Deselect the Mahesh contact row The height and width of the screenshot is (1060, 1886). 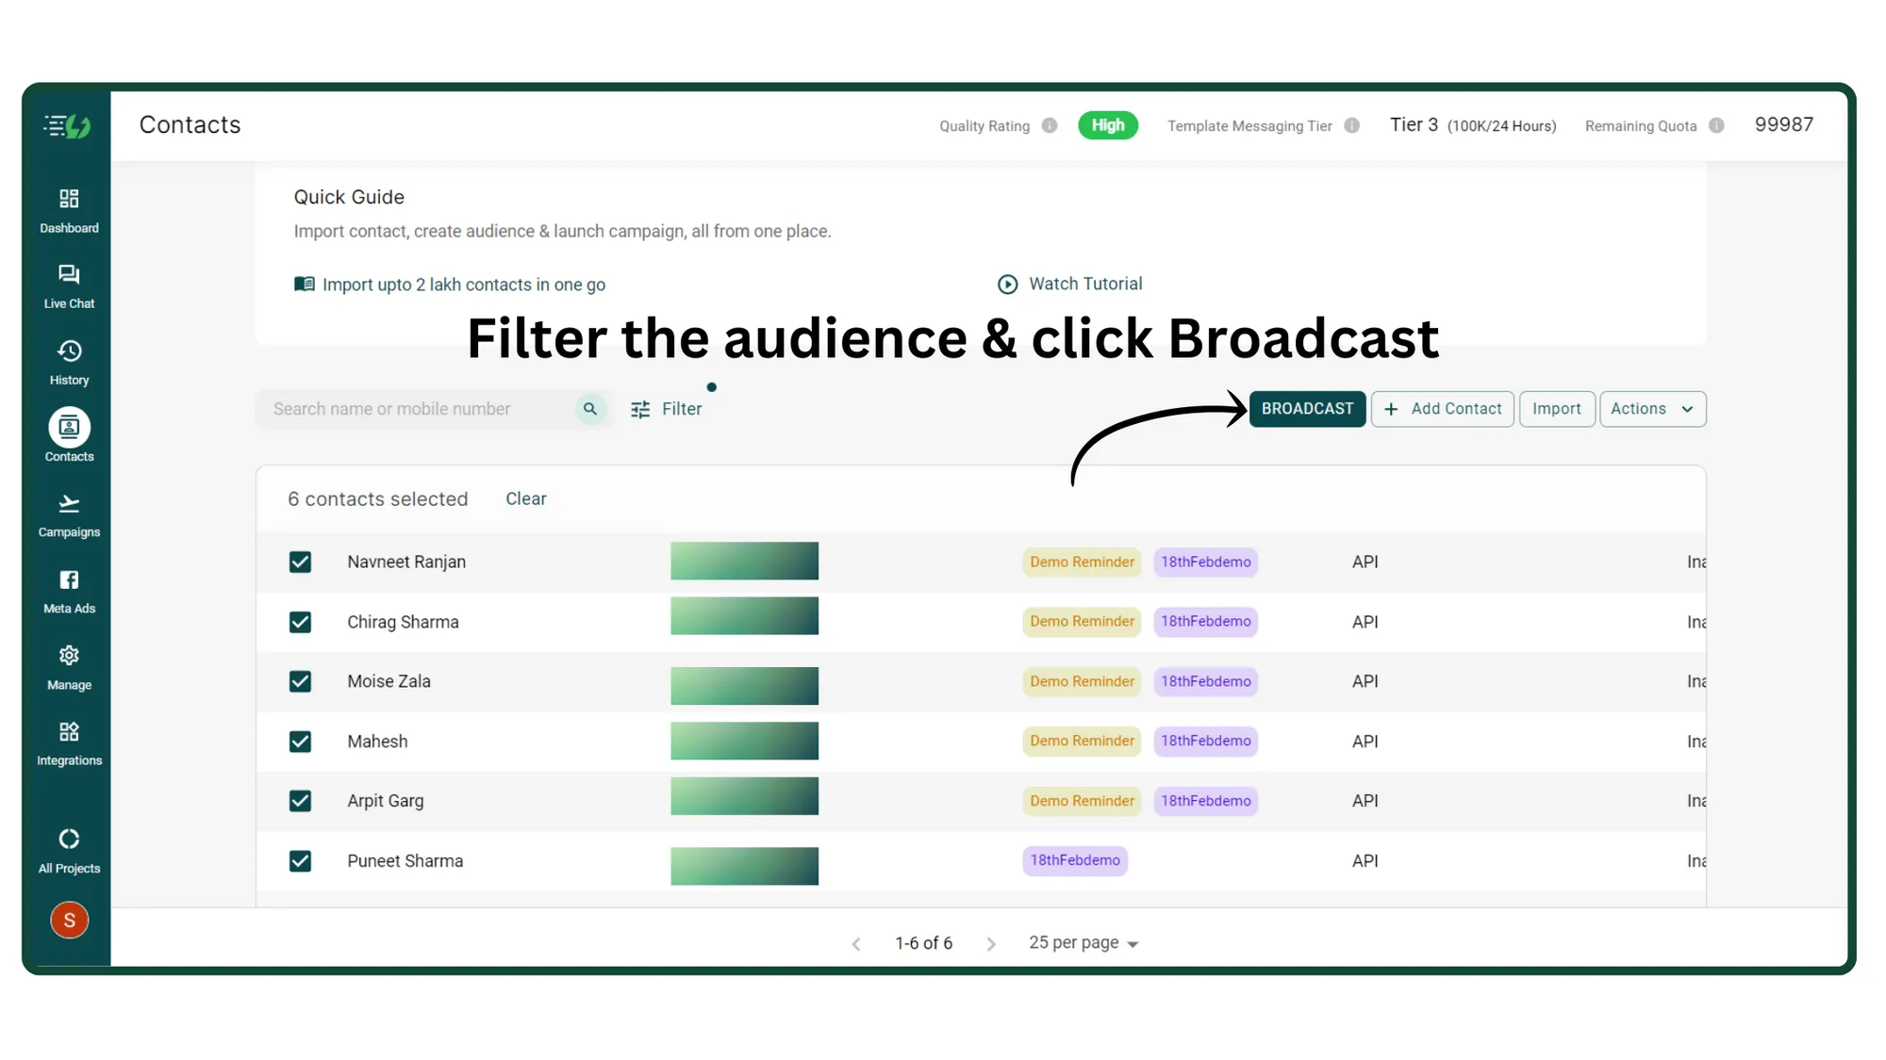coord(300,742)
